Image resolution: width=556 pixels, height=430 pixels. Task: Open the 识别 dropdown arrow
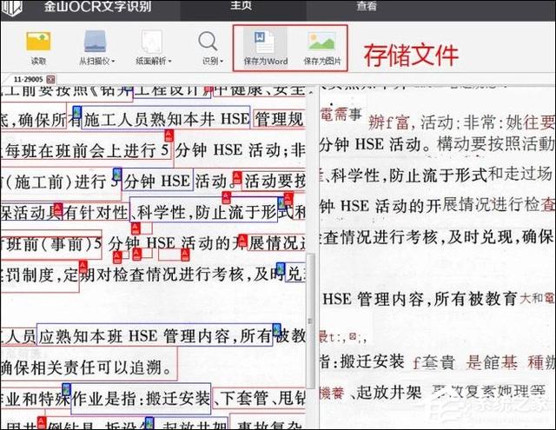pos(222,62)
